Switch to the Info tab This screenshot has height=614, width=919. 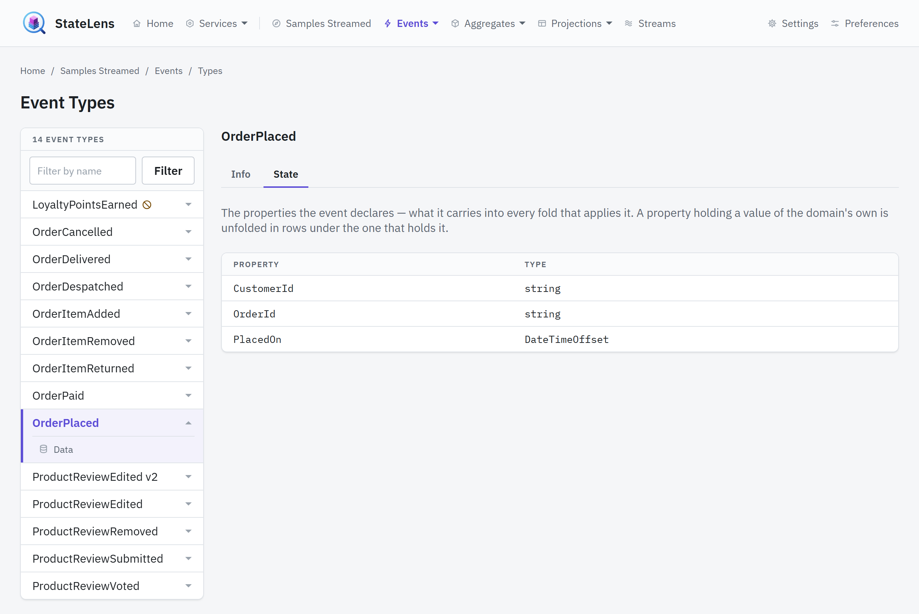(240, 174)
